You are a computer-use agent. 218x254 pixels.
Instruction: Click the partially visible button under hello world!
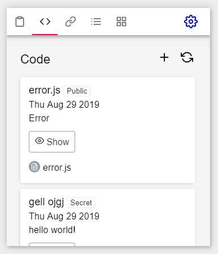[52, 244]
